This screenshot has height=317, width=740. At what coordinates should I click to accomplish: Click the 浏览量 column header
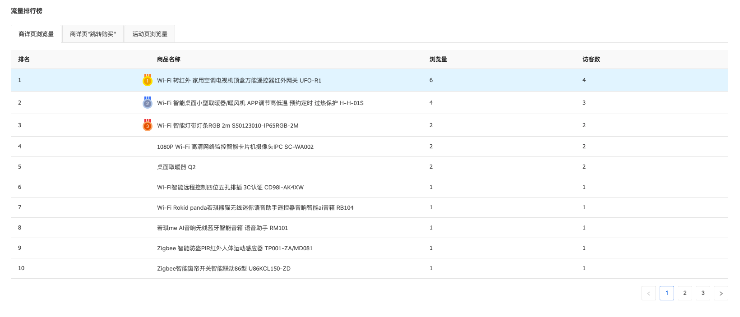point(438,59)
